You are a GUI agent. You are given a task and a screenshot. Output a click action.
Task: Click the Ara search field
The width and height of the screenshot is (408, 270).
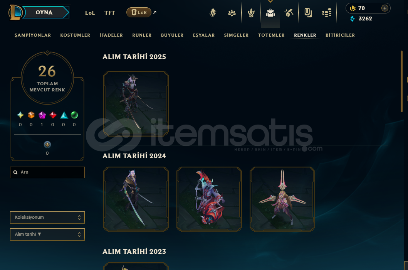(x=47, y=172)
